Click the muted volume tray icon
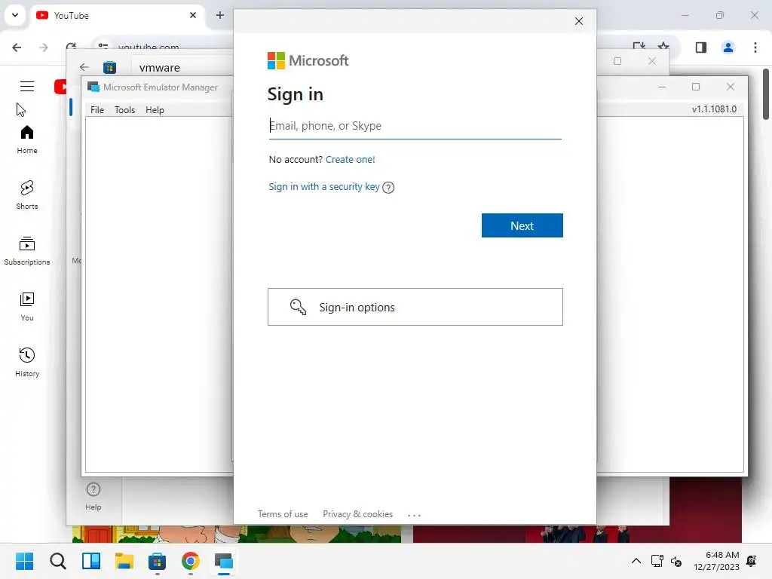The width and height of the screenshot is (772, 579). click(x=676, y=561)
